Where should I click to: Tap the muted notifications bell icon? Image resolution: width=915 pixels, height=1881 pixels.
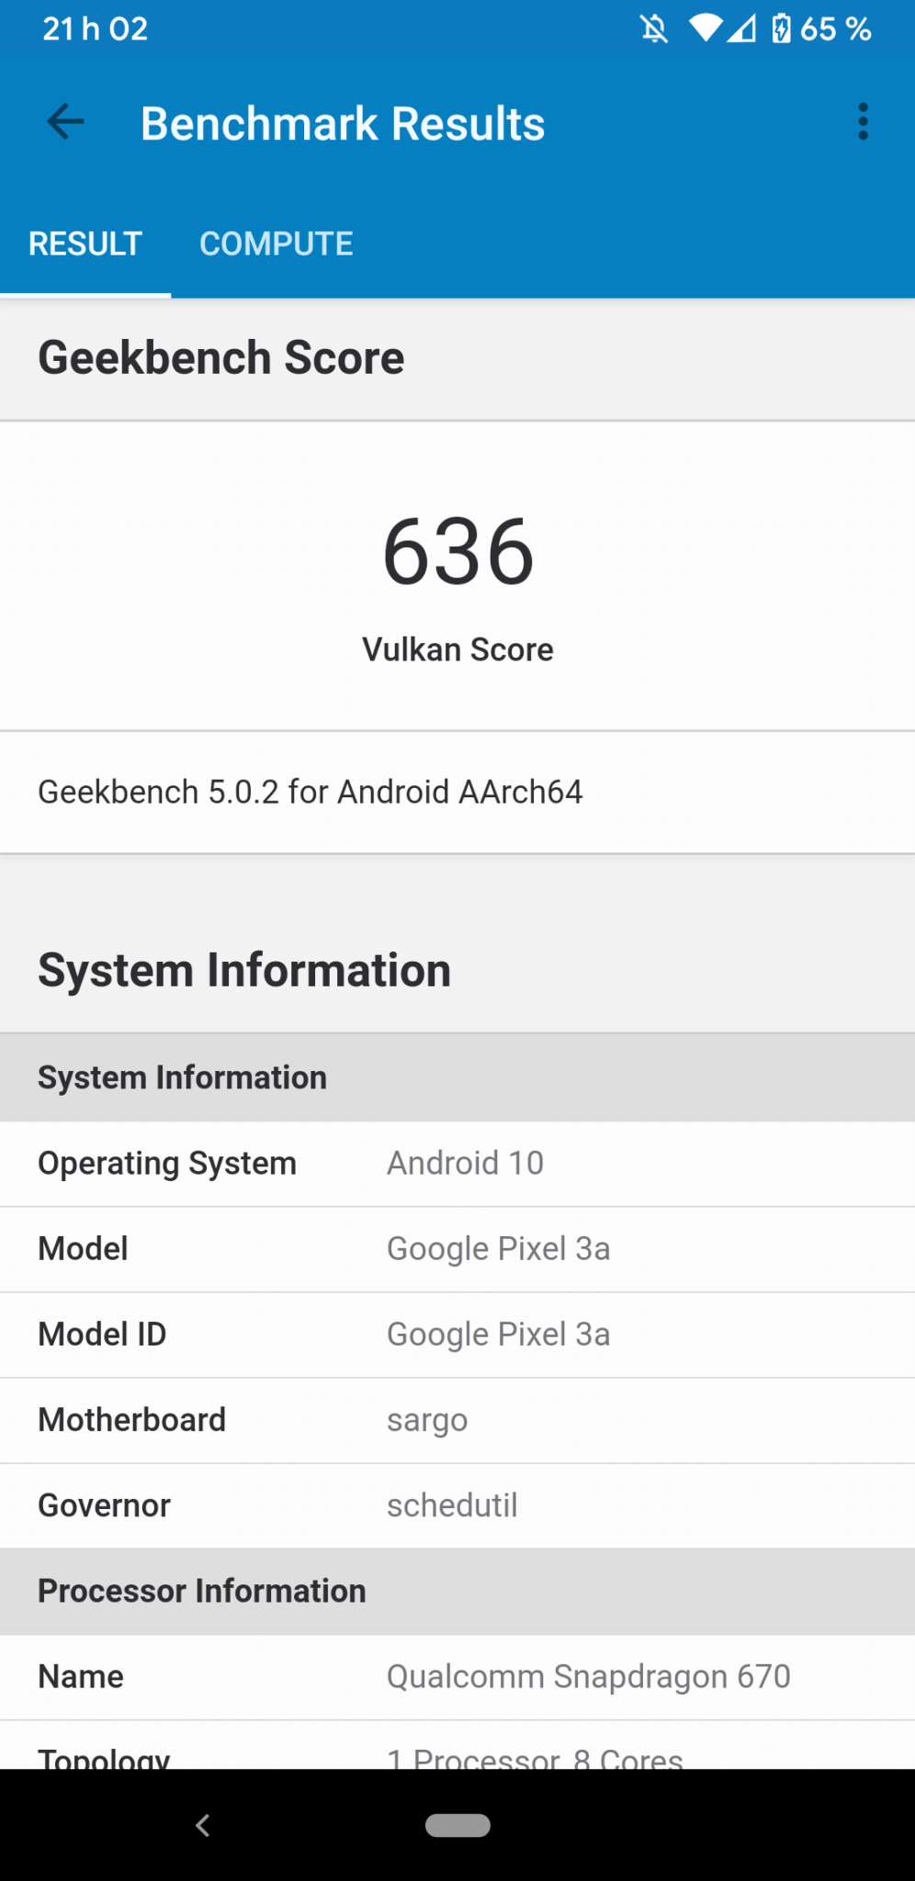click(x=654, y=29)
